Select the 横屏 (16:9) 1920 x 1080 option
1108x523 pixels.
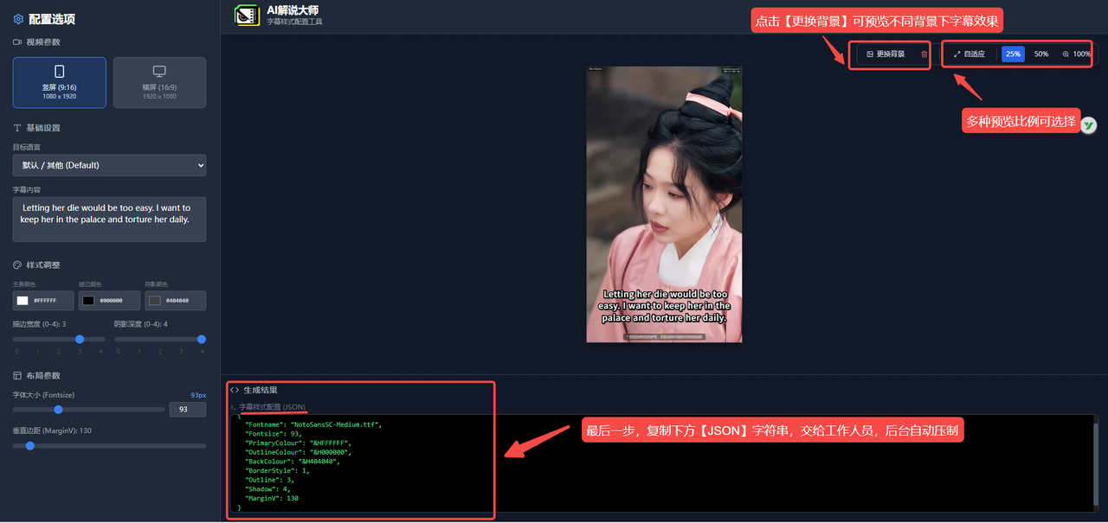[x=159, y=82]
